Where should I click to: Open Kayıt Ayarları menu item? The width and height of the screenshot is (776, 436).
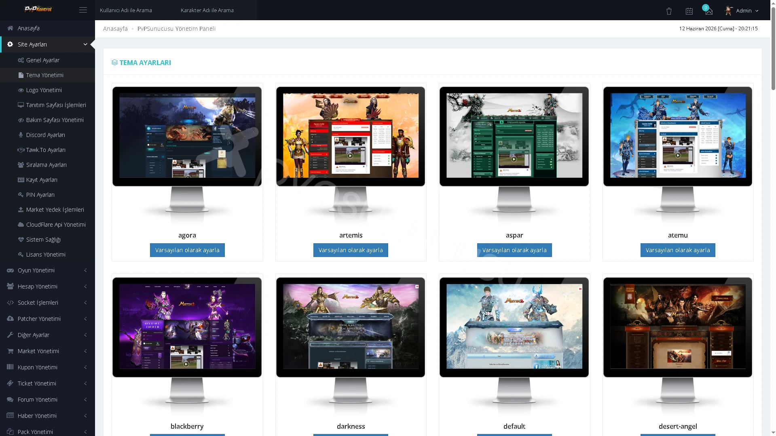[47, 180]
